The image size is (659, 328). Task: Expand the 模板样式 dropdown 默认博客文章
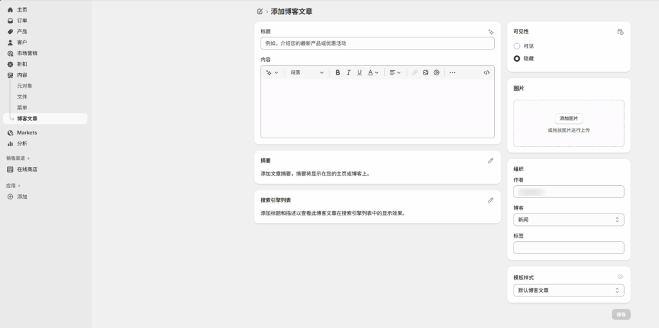coord(568,291)
